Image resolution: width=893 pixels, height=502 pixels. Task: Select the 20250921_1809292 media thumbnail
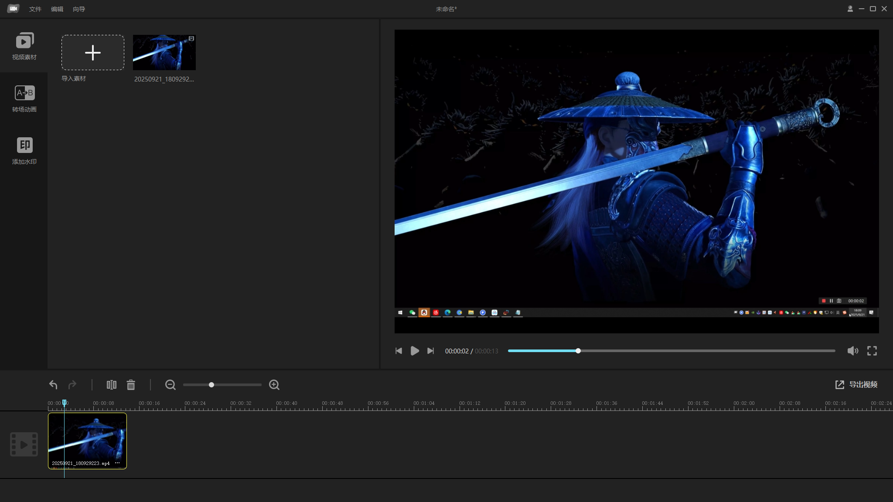(164, 52)
